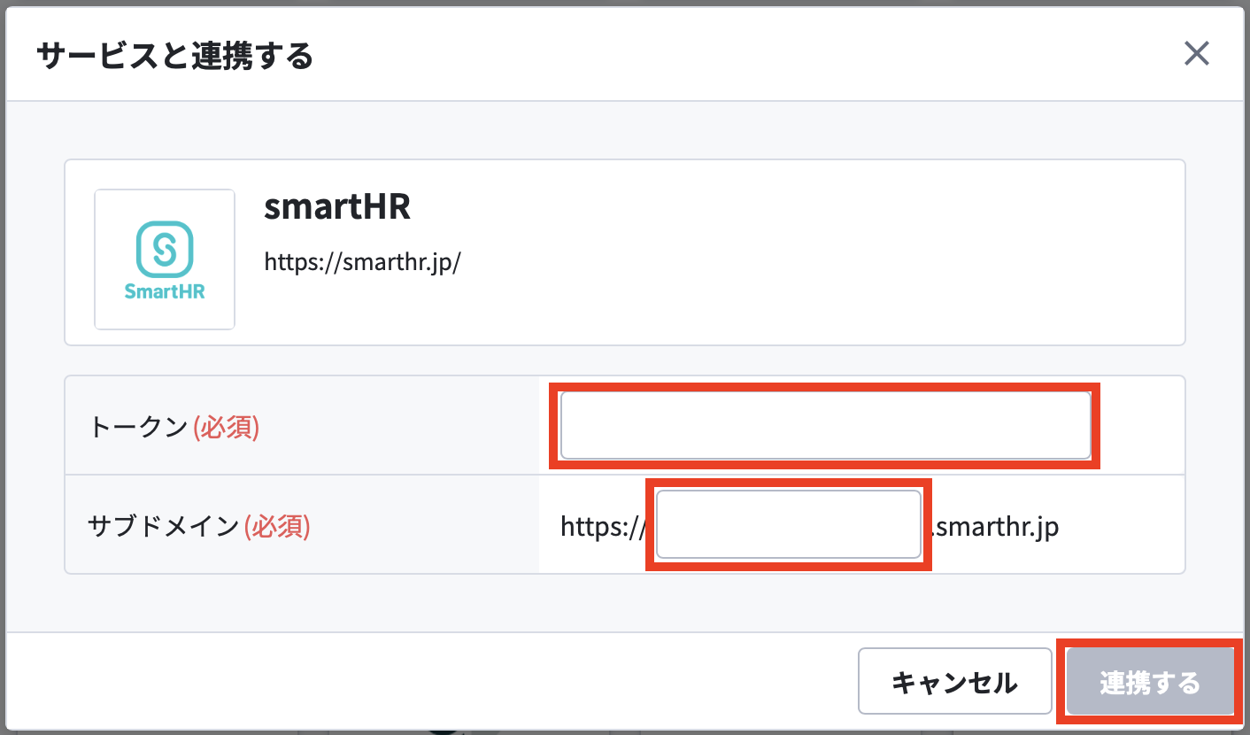This screenshot has height=735, width=1250.
Task: Focus the トークン input field
Action: (x=825, y=426)
